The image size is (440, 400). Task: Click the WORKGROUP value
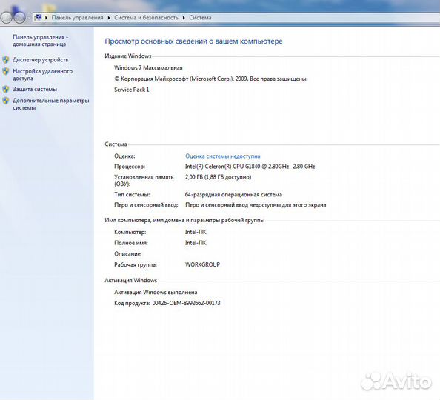[x=203, y=264]
